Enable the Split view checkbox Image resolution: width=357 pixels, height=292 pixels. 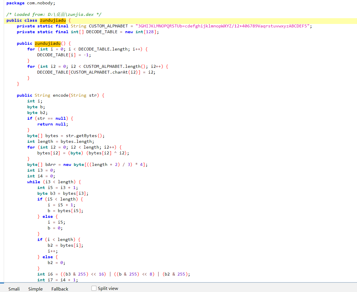pos(94,288)
